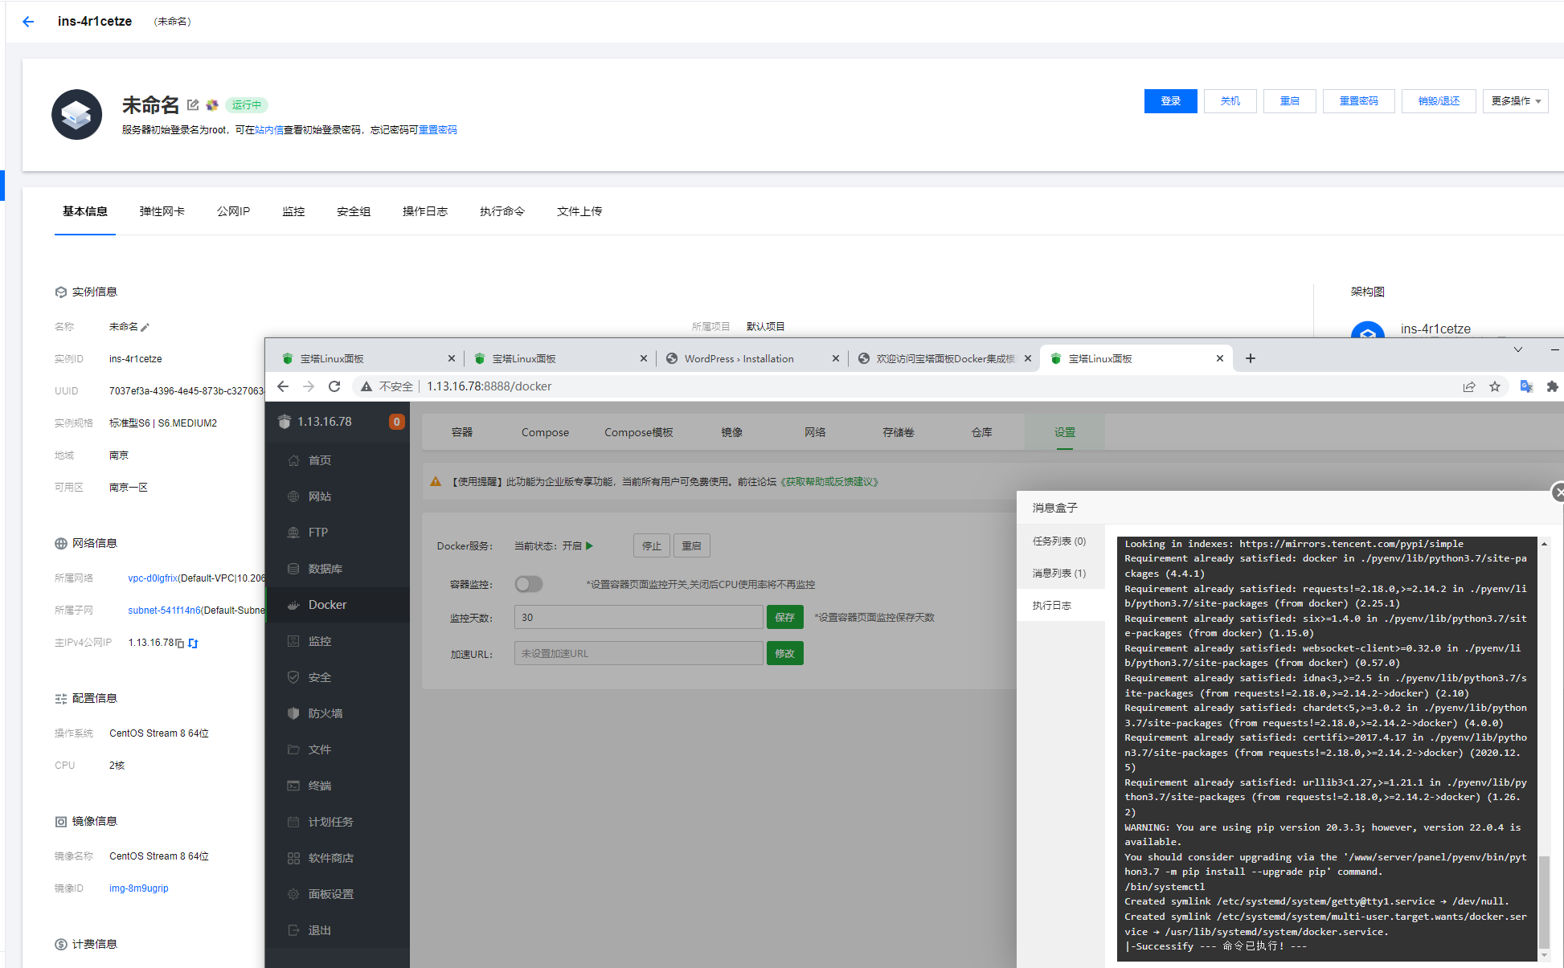Viewport: 1564px width, 968px height.
Task: Click the blue 登录 button
Action: [1171, 101]
